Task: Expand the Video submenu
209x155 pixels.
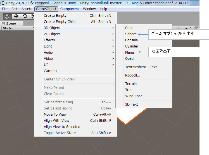Action: 76,58
